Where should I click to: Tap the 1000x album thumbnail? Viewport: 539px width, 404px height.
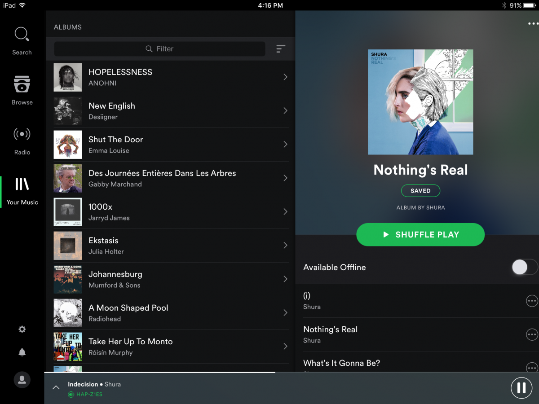pos(68,212)
